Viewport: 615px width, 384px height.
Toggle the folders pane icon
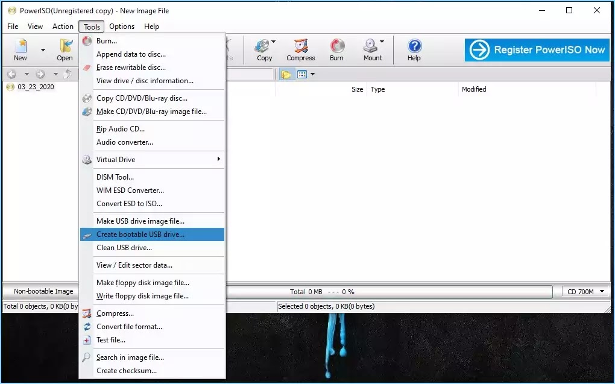(x=286, y=74)
